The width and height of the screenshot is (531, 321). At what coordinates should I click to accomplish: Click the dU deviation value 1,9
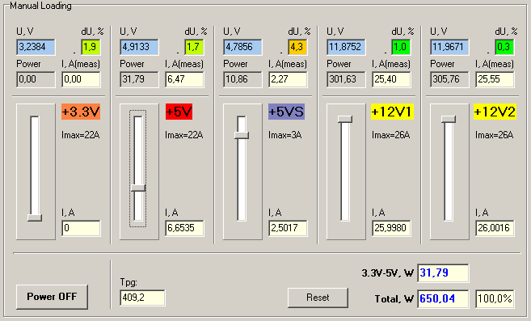click(x=91, y=47)
